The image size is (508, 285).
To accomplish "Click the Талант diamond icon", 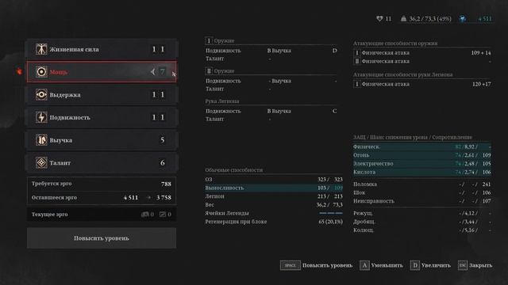I will [41, 162].
